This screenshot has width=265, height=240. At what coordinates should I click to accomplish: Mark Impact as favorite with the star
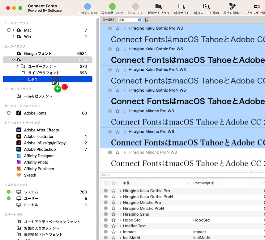tap(113, 232)
